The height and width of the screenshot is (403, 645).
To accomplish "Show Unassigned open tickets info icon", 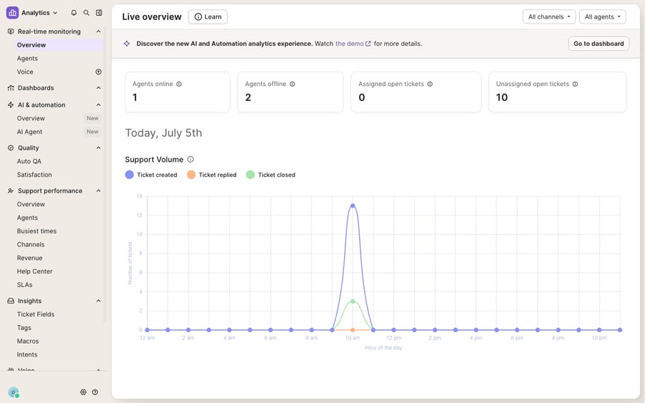I will 575,84.
